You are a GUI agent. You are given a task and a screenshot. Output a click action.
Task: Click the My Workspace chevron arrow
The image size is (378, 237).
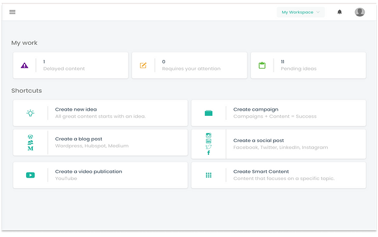click(318, 12)
